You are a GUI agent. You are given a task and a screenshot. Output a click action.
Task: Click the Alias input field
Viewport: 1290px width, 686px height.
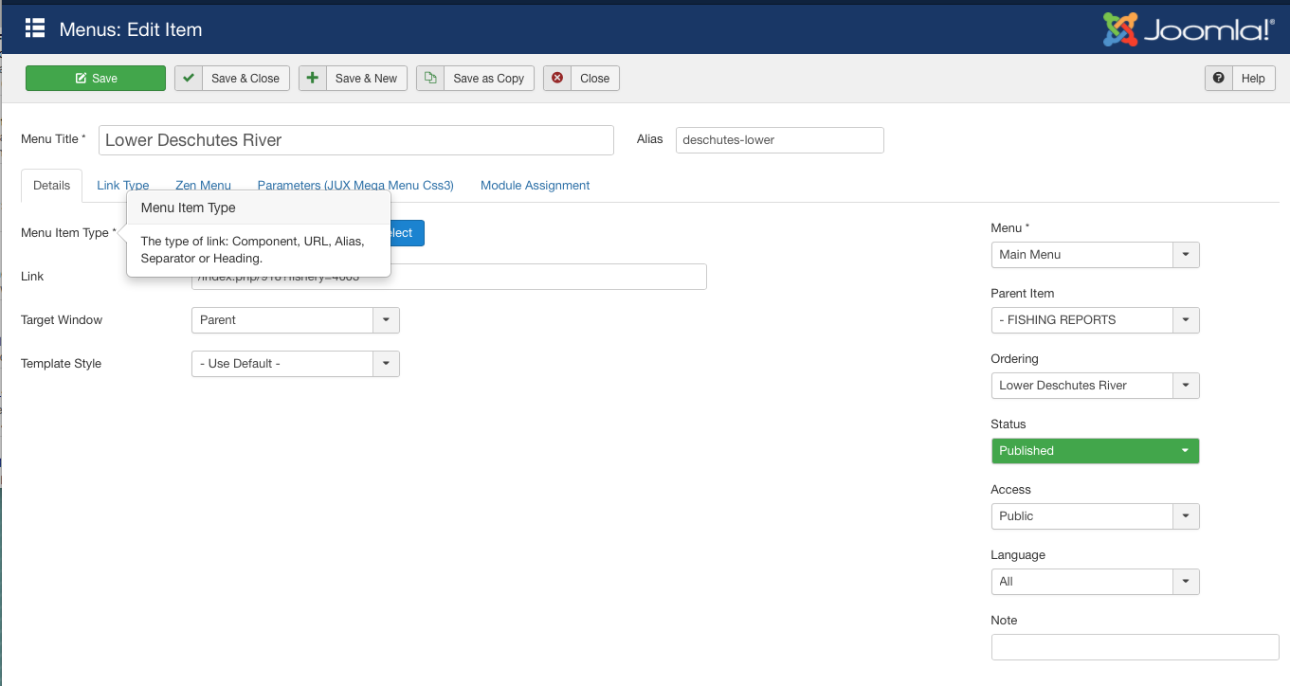coord(780,140)
